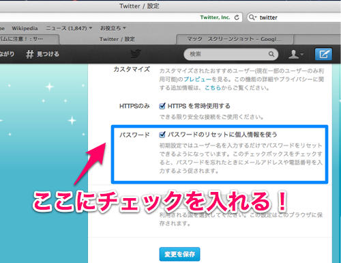
Task: Toggle パスワードのリセットに個人情報を使う checkbox
Action: point(162,135)
